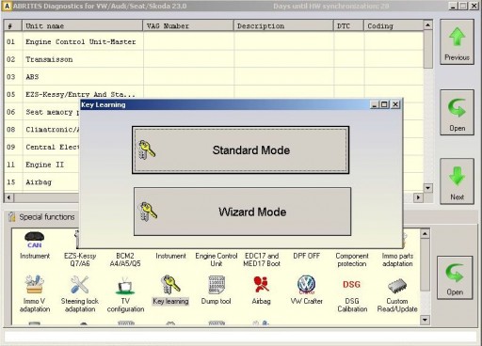Select row 05 EZS-Kessy/Entry And Sta...
Viewport: 482px width, 346px height.
(214, 94)
